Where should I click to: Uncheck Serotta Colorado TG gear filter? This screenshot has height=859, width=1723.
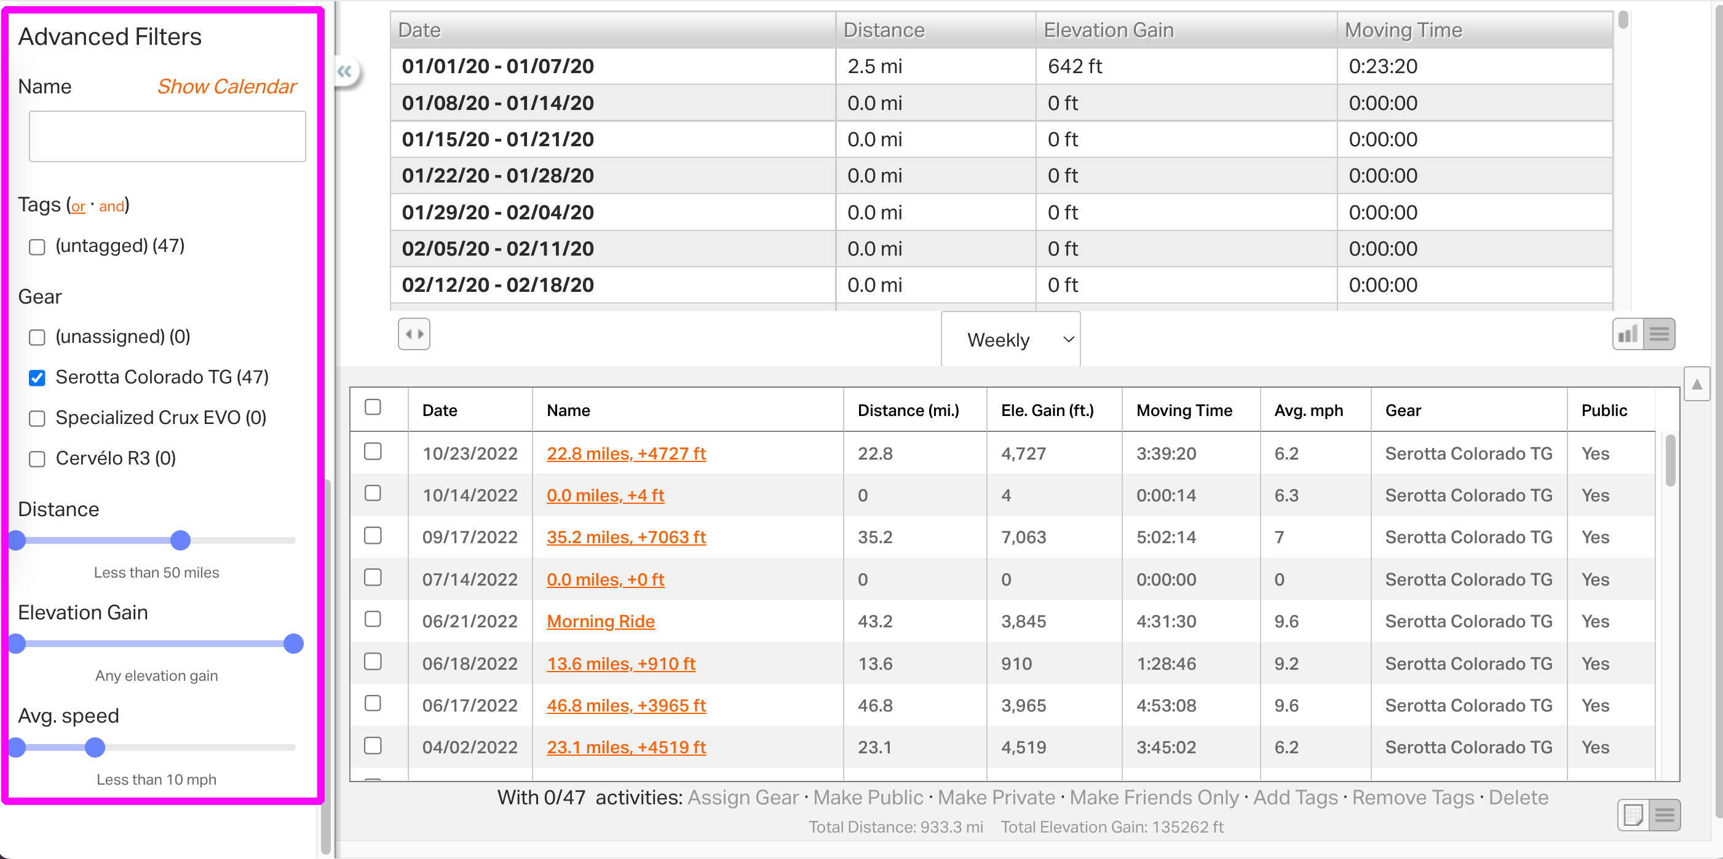point(38,378)
